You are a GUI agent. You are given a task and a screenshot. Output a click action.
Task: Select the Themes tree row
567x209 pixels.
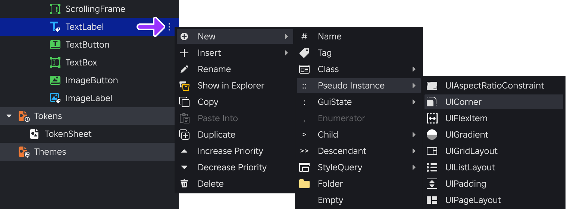point(87,152)
